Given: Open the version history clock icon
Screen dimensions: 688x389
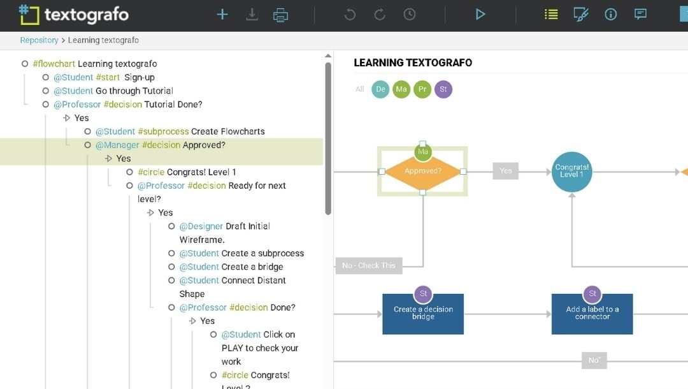Looking at the screenshot, I should pos(410,15).
